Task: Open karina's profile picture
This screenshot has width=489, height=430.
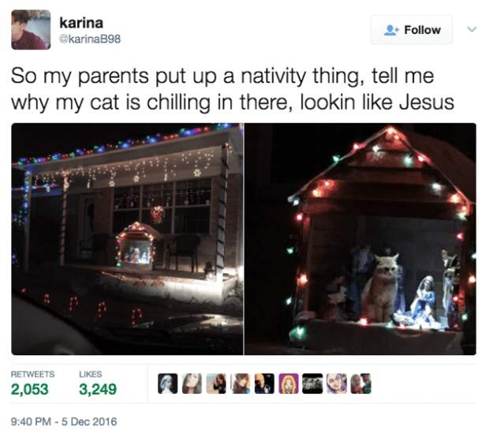Action: click(31, 30)
